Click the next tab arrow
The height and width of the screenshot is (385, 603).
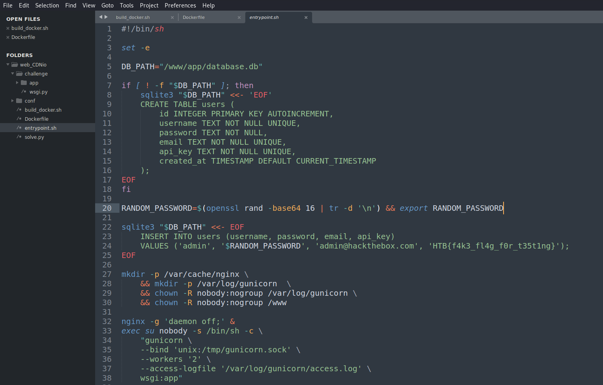click(106, 17)
